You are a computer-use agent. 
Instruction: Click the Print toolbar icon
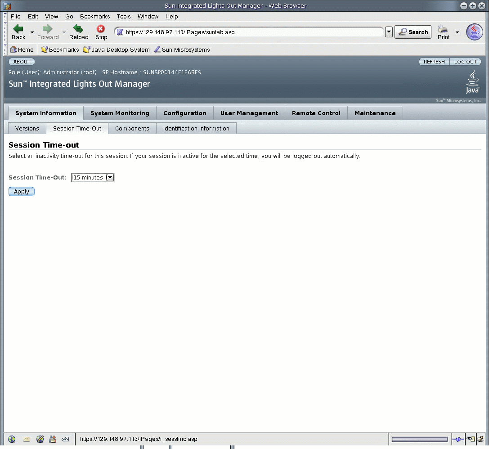pos(443,29)
